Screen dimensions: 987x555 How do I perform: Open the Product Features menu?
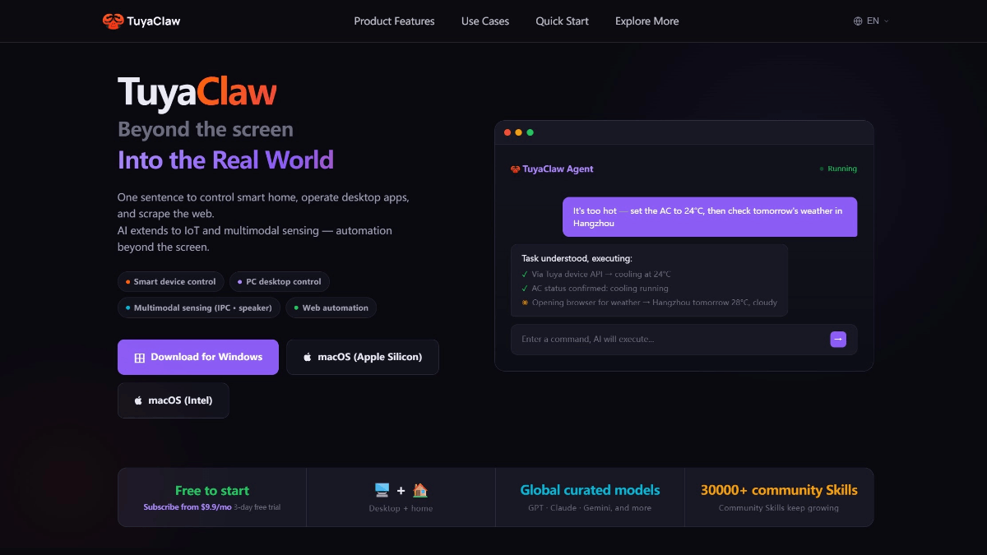[394, 21]
